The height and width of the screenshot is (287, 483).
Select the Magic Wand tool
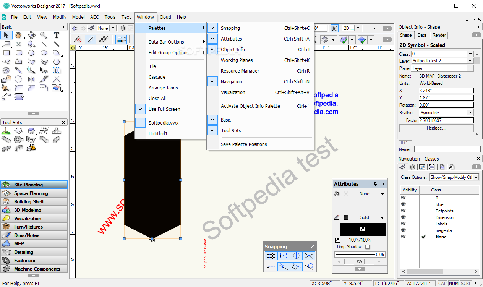tap(31, 70)
